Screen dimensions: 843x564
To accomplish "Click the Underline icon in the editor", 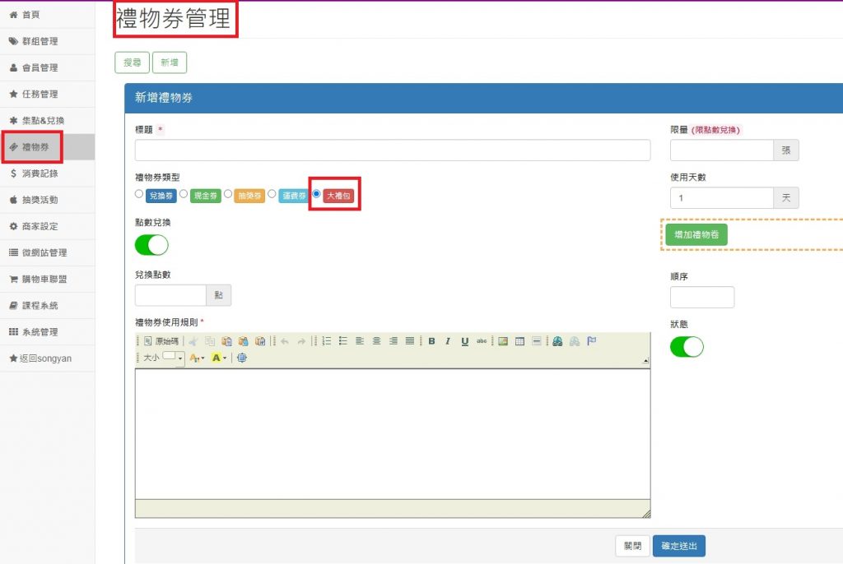I will click(x=464, y=341).
